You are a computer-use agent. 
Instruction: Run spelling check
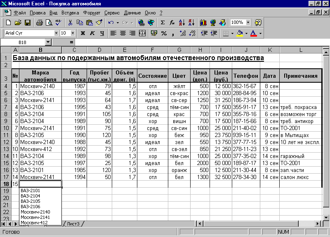[59, 23]
